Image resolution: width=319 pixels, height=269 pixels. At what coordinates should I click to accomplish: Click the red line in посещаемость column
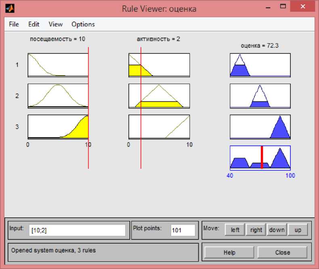coord(88,153)
